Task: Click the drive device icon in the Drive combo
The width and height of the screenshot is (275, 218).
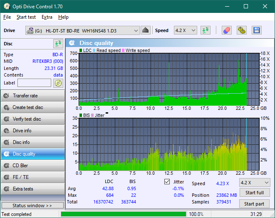Action: [x=30, y=30]
